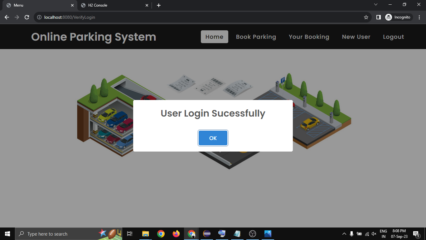Open Firefox from the taskbar
Viewport: 426px width, 240px height.
tap(176, 234)
